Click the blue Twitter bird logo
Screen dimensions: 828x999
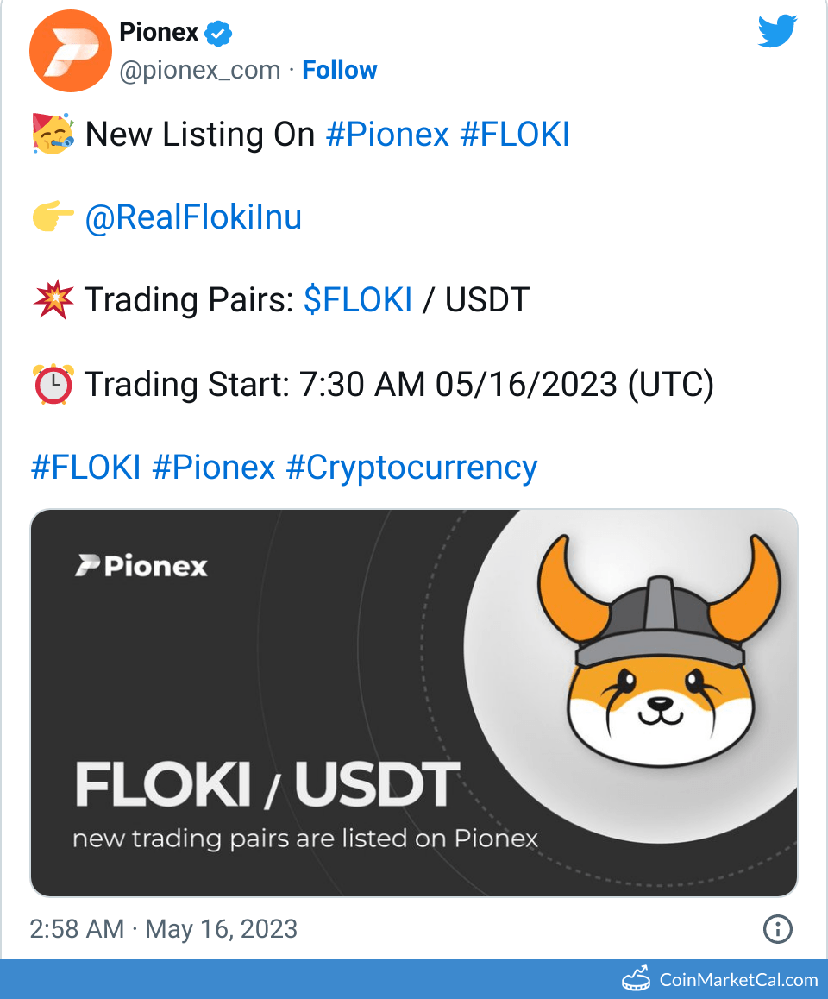point(777,33)
